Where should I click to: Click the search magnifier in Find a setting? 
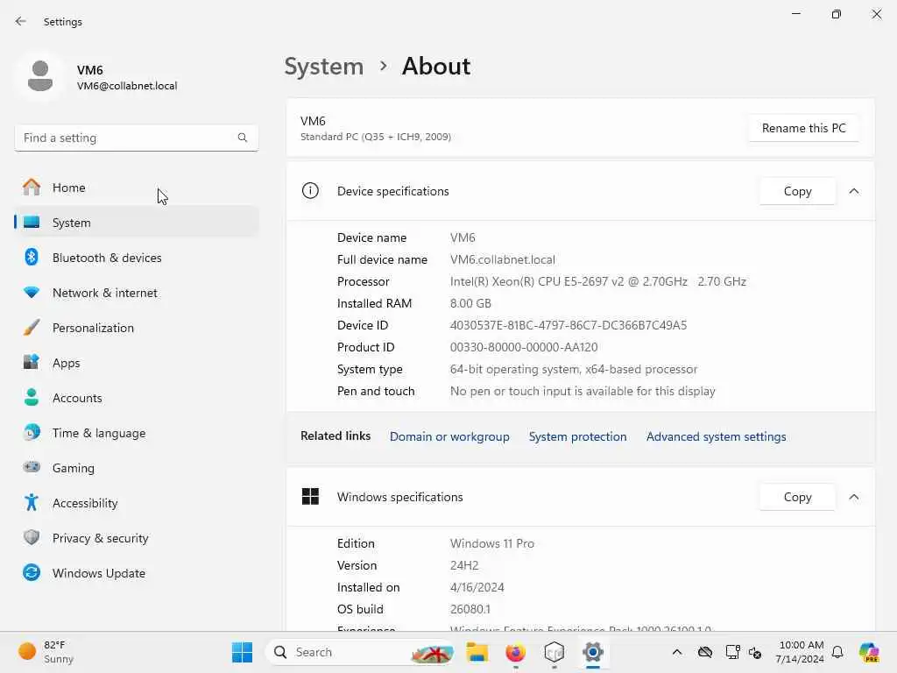[243, 138]
